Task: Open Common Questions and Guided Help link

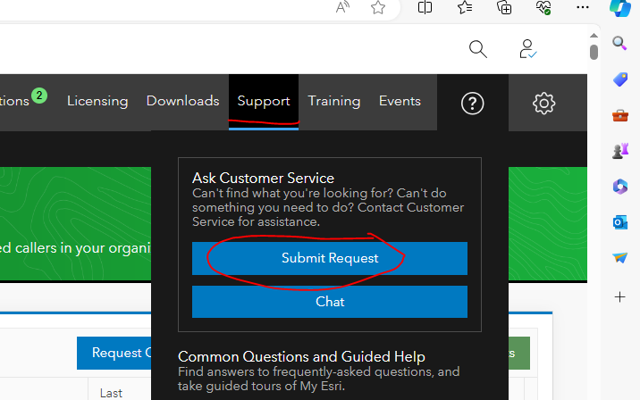Action: point(301,357)
